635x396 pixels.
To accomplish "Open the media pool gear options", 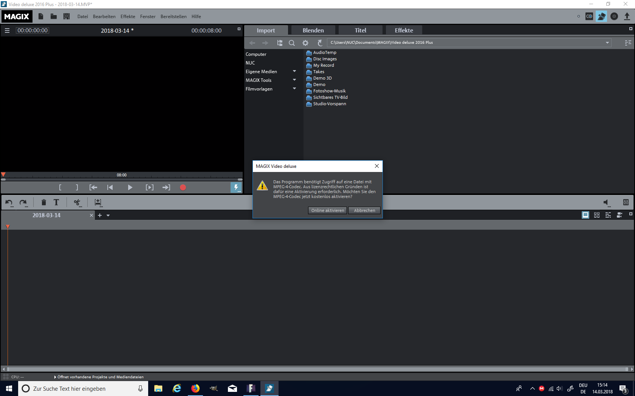I will click(305, 43).
